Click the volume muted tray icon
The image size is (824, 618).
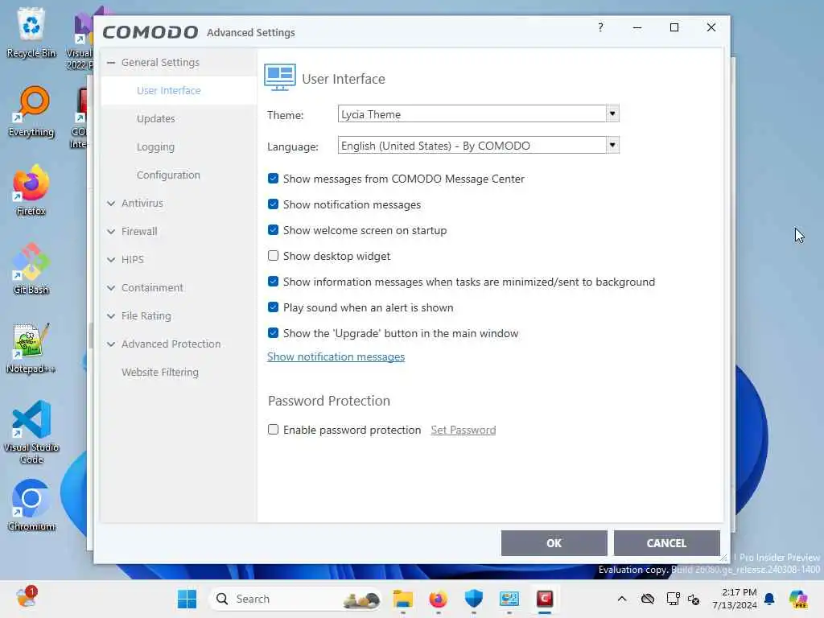coord(694,599)
